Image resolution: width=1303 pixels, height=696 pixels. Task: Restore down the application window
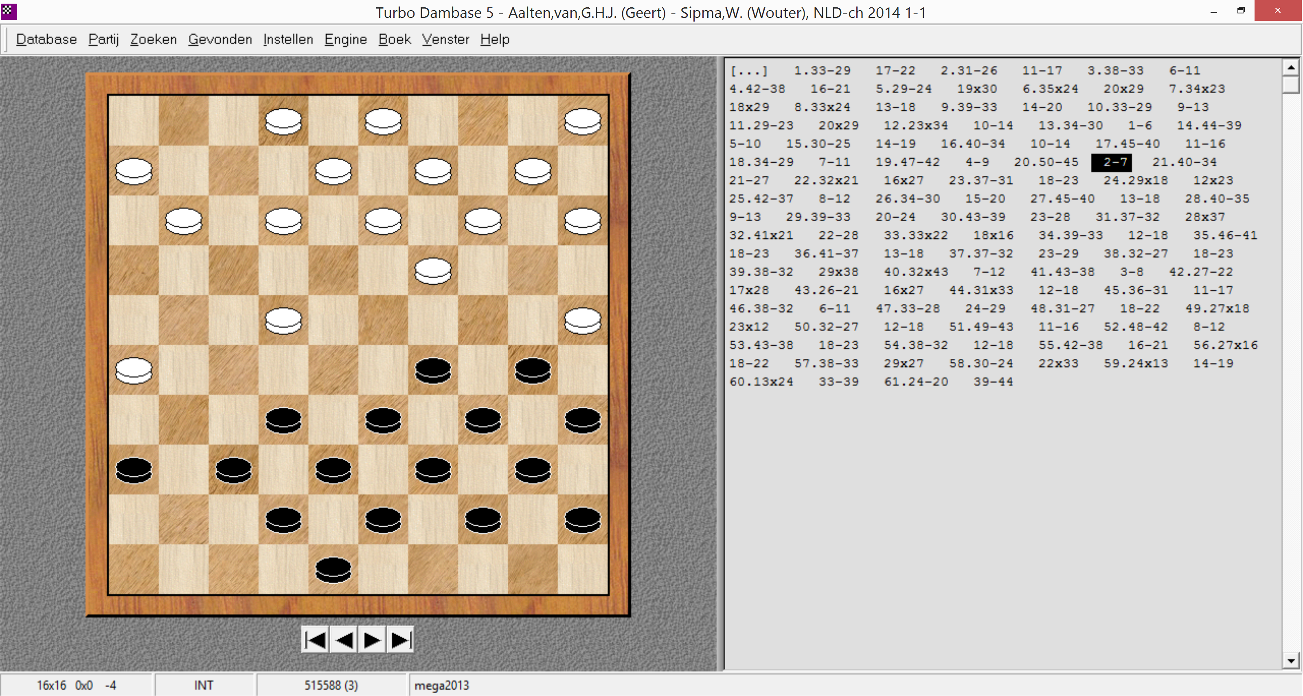[x=1240, y=11]
